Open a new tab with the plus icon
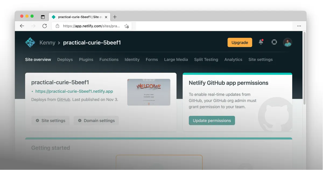Image resolution: width=323 pixels, height=170 pixels. 115,17
